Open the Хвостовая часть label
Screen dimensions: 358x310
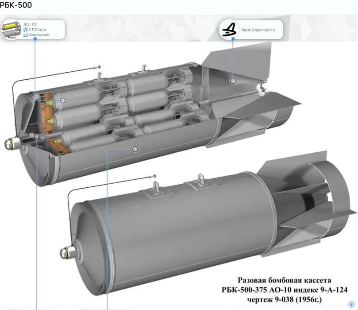(258, 30)
